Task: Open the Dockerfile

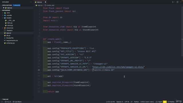Action: (x=10, y=38)
